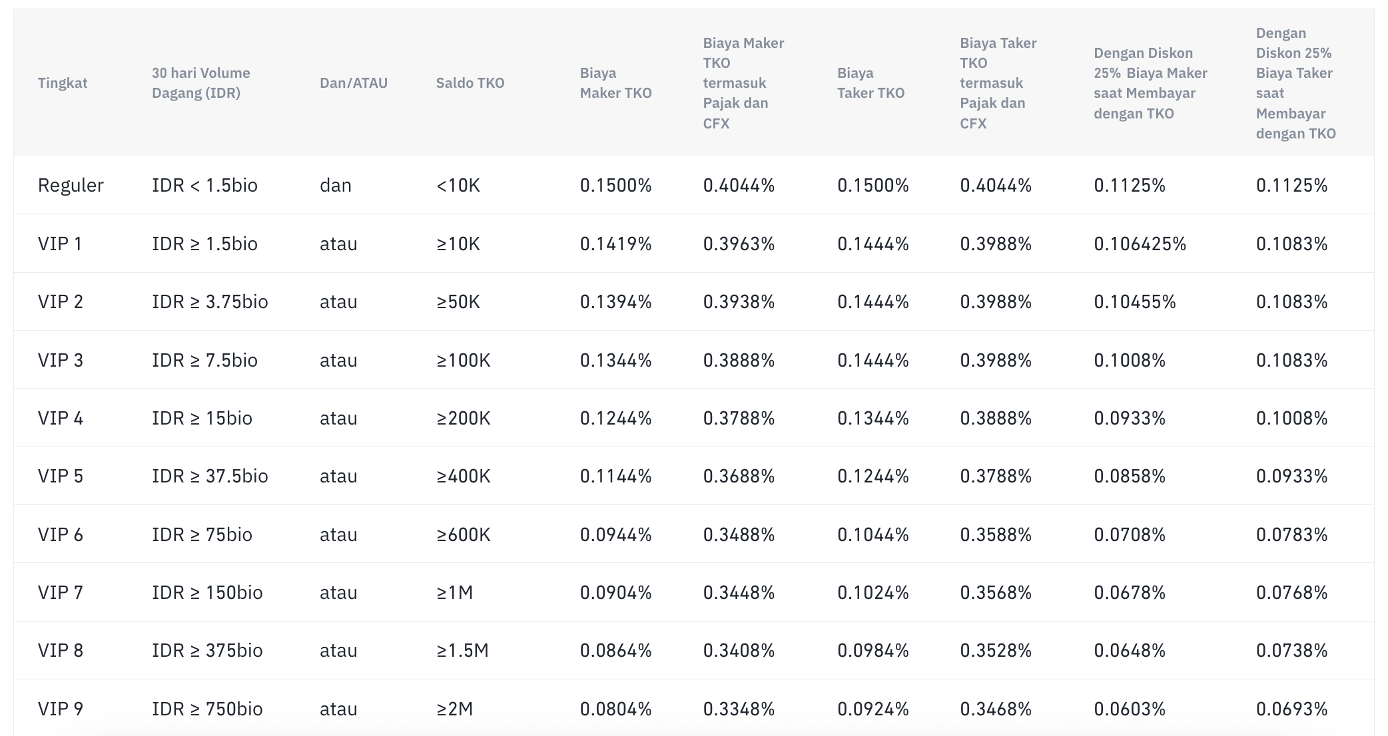Image resolution: width=1388 pixels, height=736 pixels.
Task: Click the Dan/ATAU column header
Action: [354, 83]
